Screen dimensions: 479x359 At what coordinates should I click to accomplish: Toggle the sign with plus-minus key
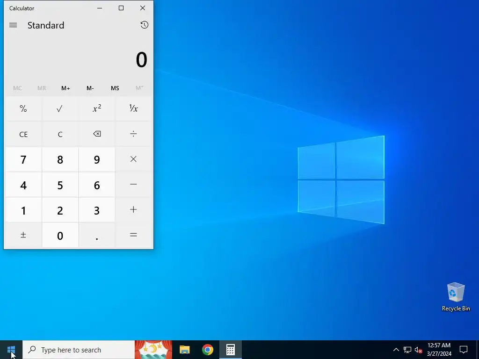(x=23, y=235)
